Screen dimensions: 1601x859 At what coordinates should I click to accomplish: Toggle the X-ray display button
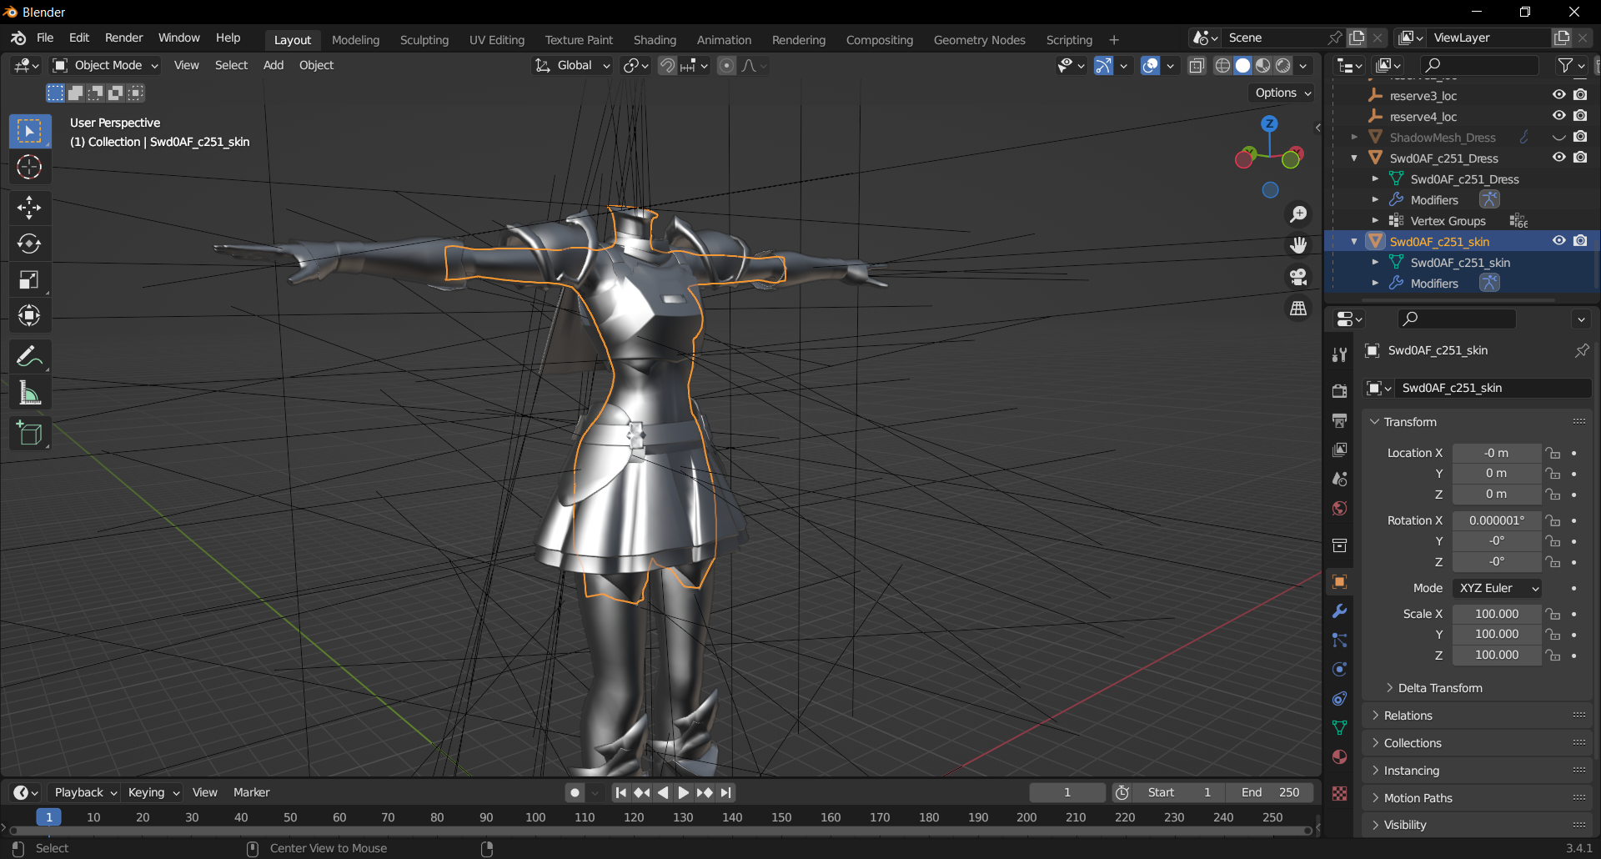point(1197,66)
